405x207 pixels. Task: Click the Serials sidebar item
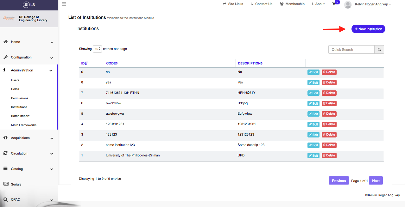16,184
